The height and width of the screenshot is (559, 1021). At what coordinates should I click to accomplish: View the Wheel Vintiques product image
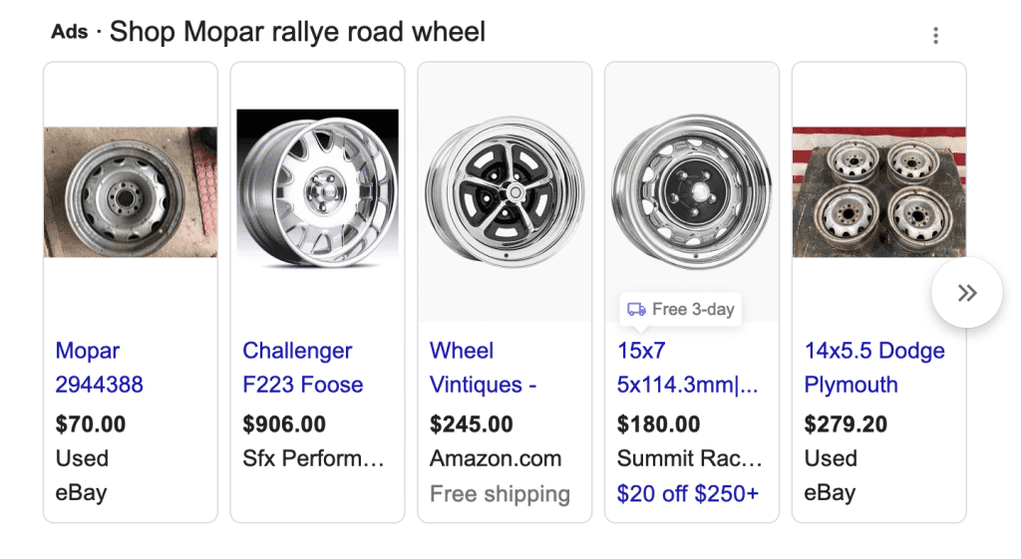(x=505, y=192)
